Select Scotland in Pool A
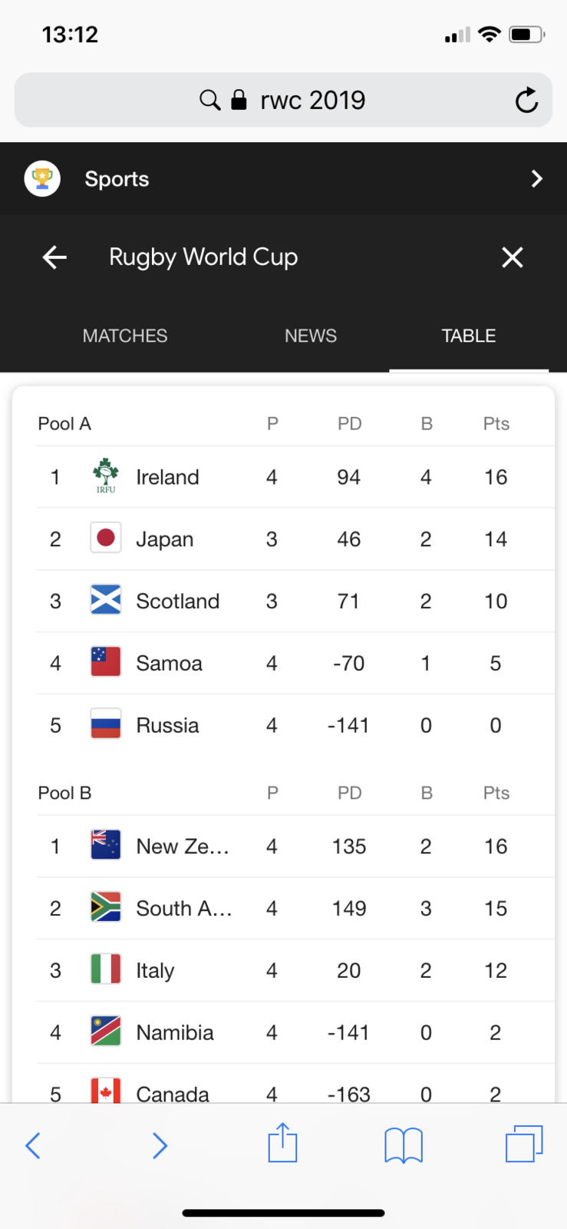The image size is (567, 1229). pos(177,601)
